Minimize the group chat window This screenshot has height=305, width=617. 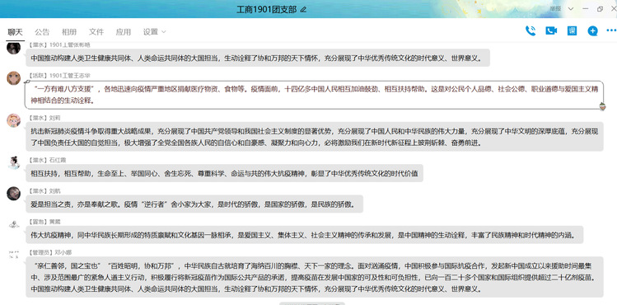coord(586,9)
